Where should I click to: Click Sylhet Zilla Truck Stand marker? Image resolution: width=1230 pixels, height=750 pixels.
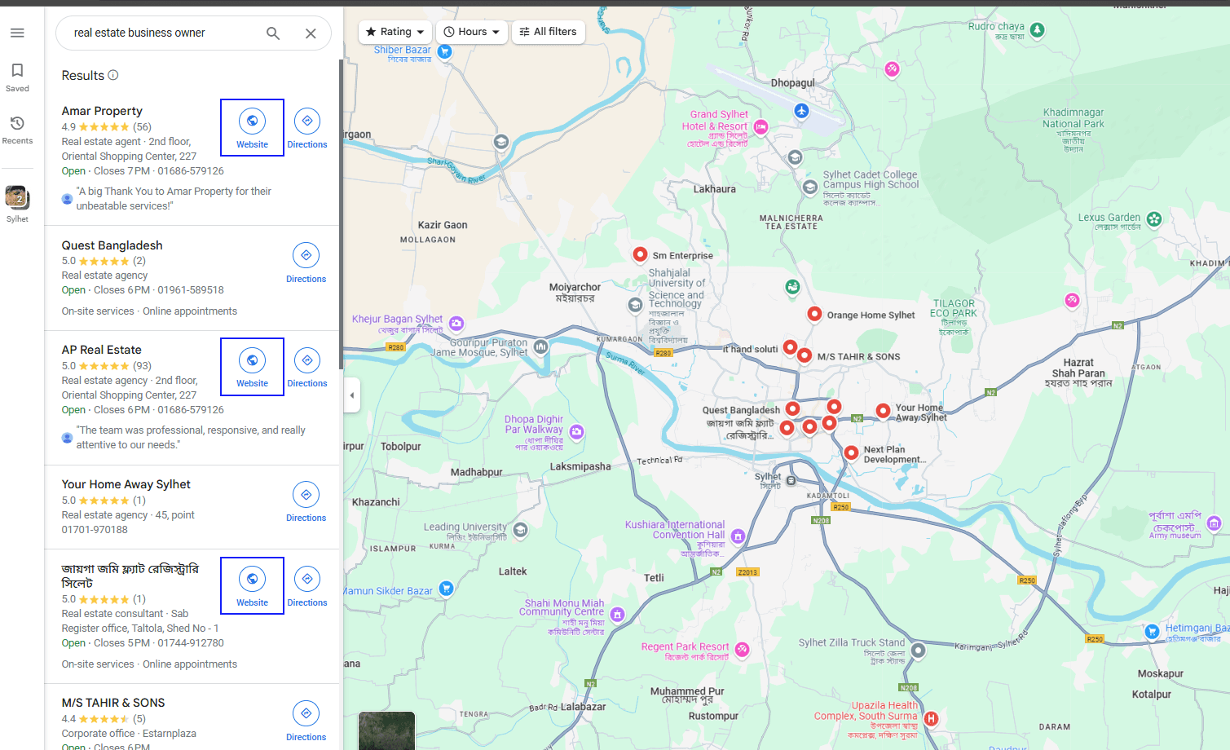(x=918, y=650)
